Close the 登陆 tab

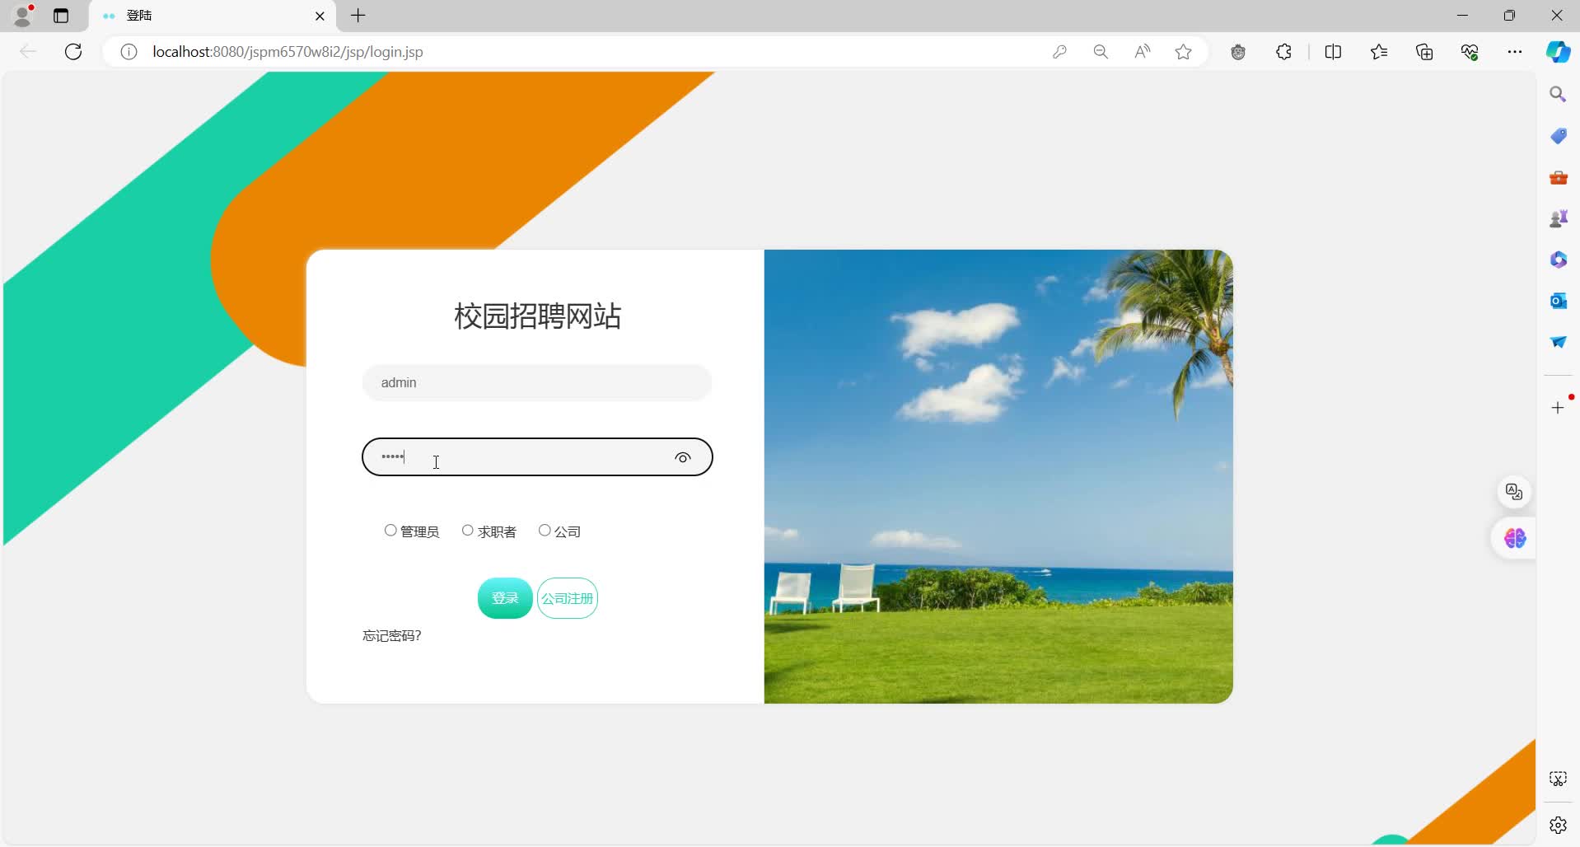320,16
